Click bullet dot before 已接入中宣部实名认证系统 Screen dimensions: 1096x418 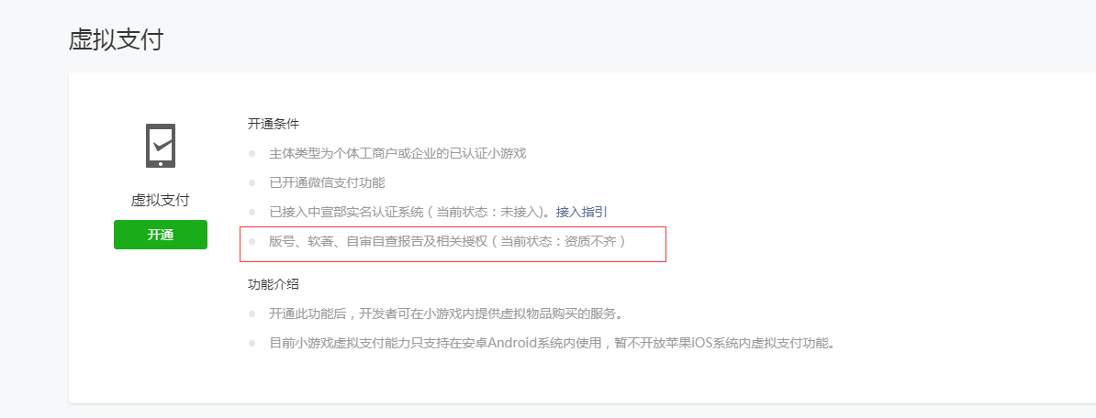coord(252,212)
